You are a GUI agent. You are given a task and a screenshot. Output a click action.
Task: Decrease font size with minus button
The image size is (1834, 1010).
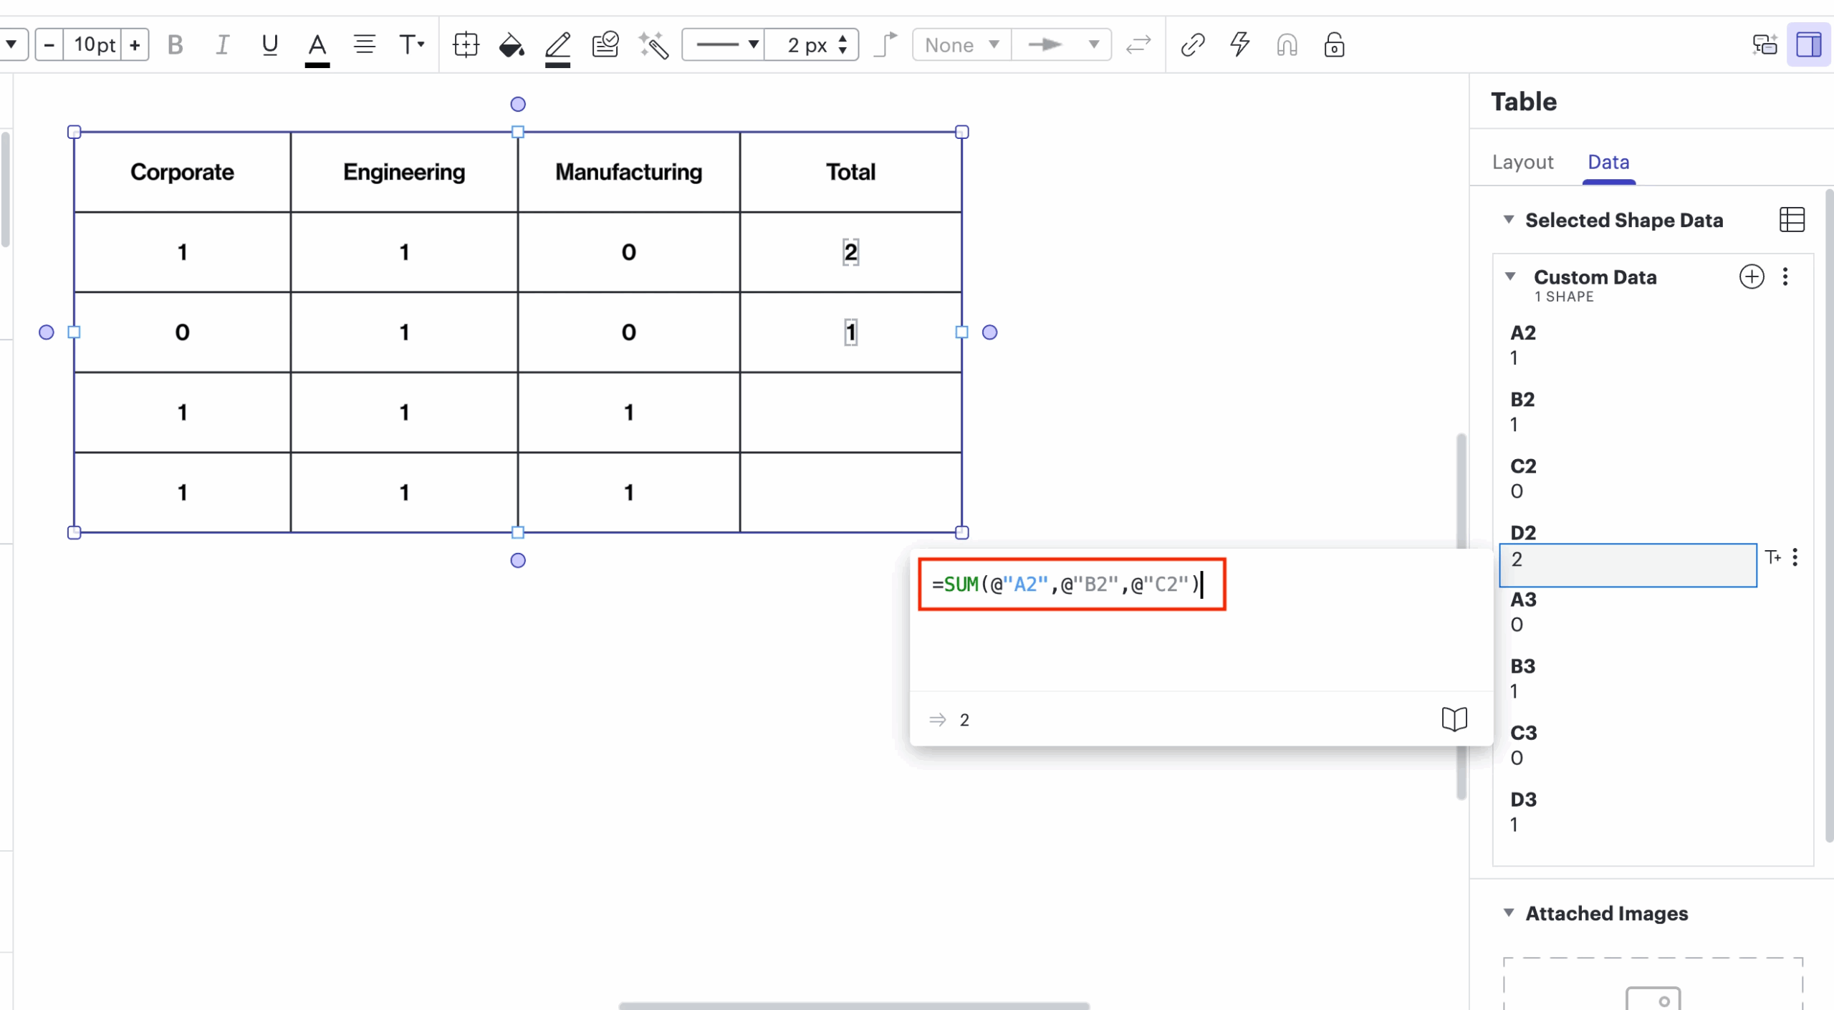[49, 45]
